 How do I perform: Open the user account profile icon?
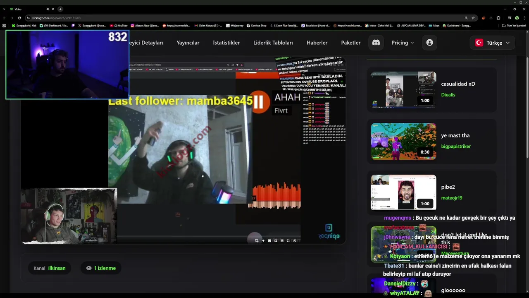pyautogui.click(x=429, y=43)
